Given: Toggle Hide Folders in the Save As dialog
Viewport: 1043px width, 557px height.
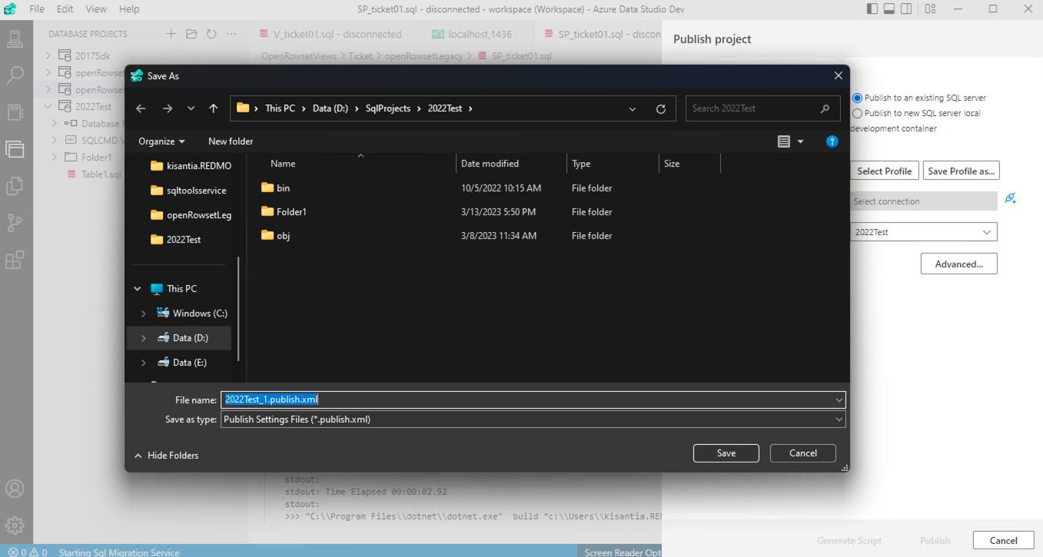Looking at the screenshot, I should 166,455.
